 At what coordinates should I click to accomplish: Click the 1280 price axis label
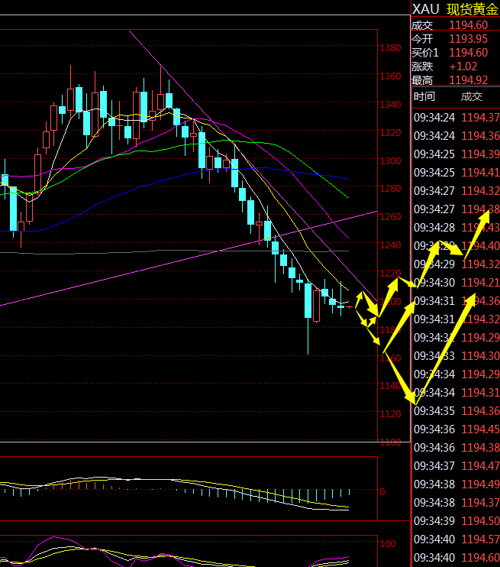(390, 189)
